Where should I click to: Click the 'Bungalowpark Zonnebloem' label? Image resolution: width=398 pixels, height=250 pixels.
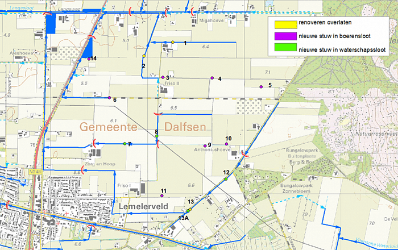click(296, 189)
